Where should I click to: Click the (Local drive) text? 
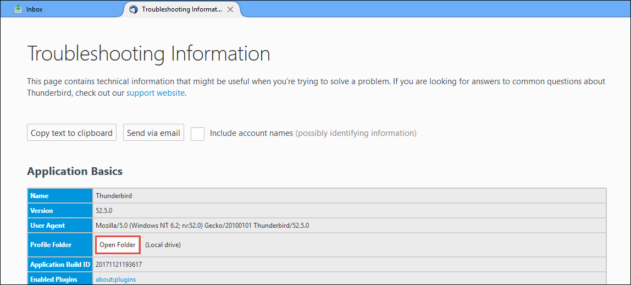(163, 245)
